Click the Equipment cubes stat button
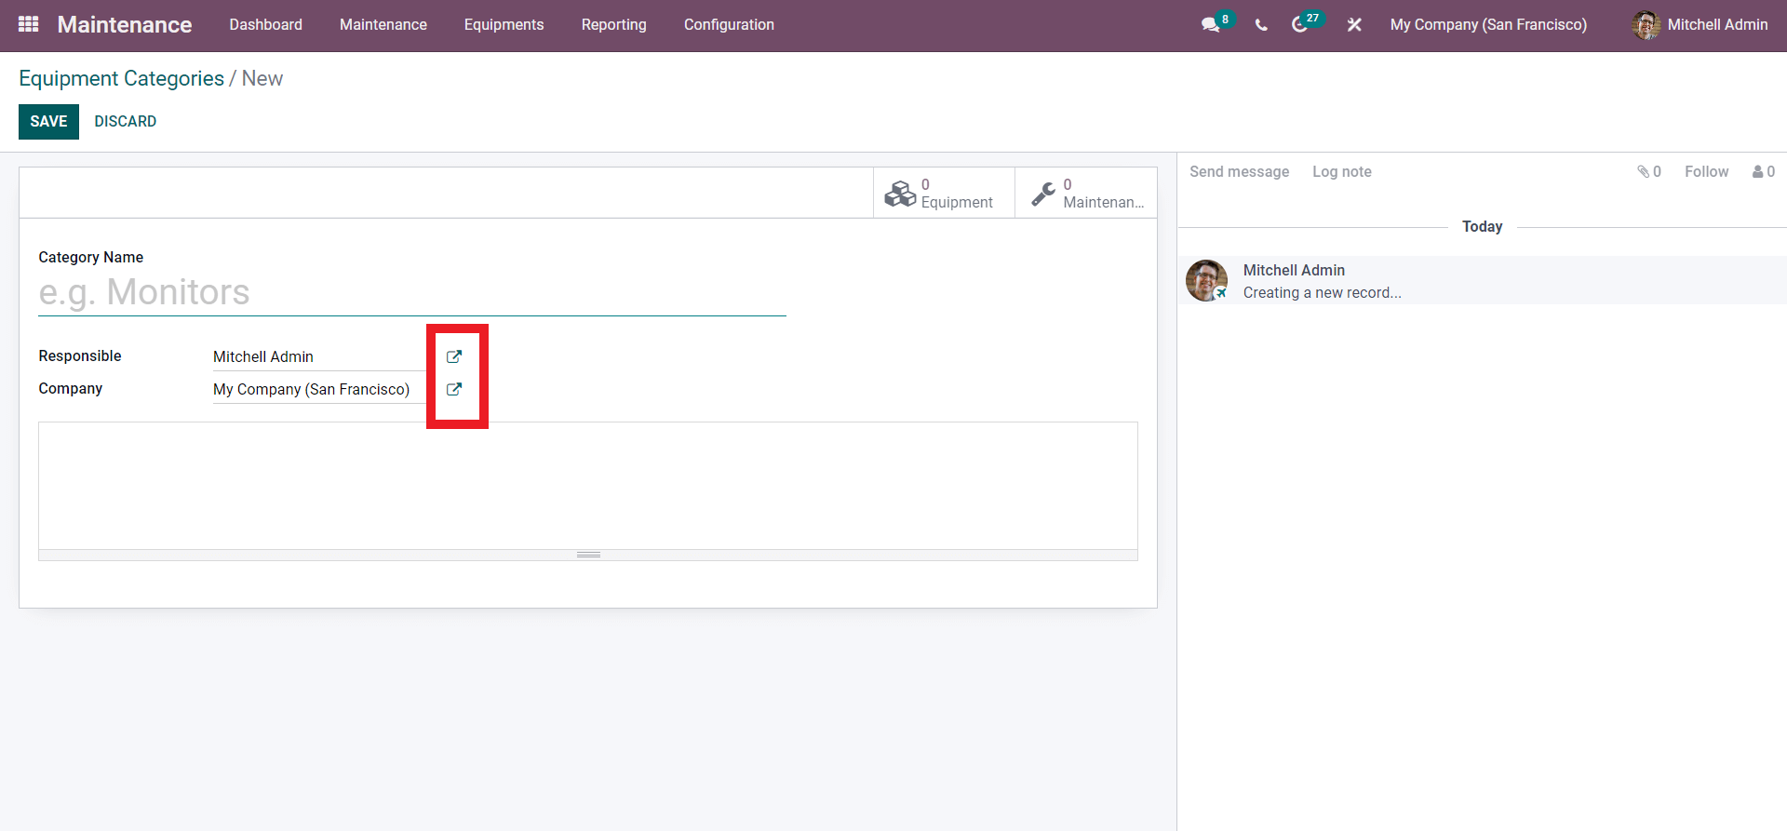 coord(944,194)
